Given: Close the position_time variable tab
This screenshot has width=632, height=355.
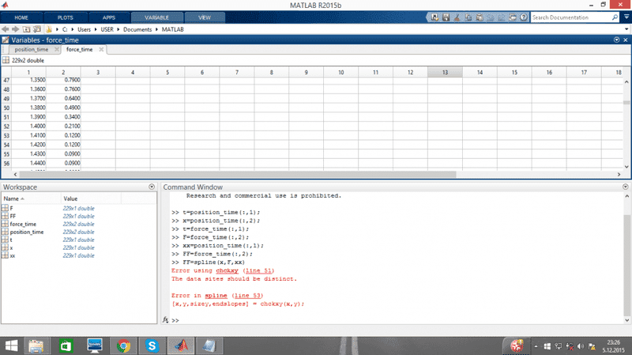Looking at the screenshot, I should [57, 49].
